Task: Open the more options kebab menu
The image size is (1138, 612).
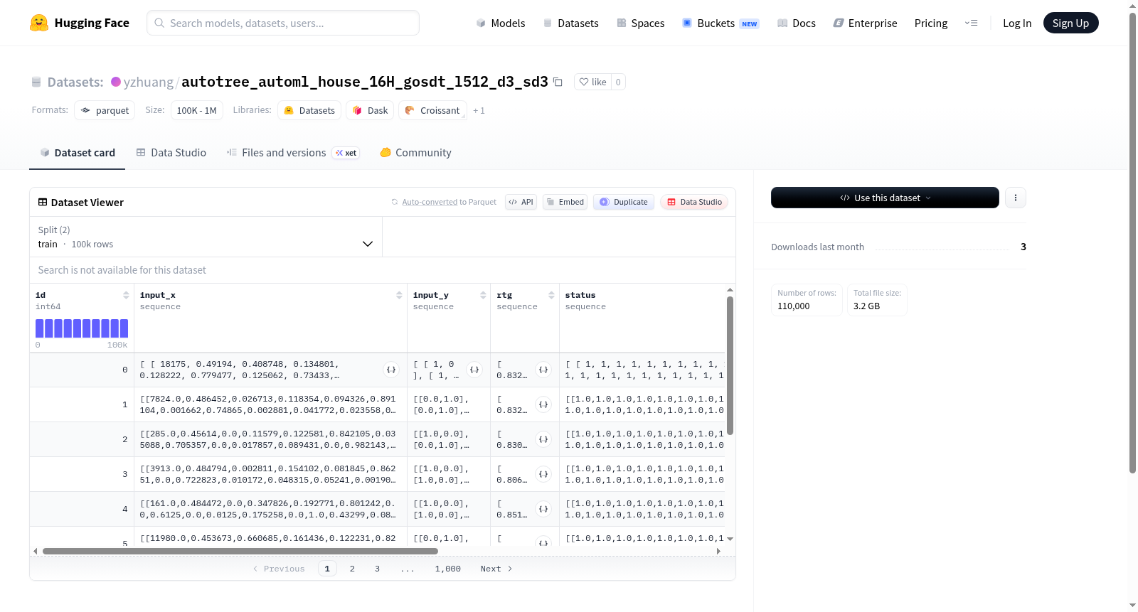Action: [x=1016, y=198]
